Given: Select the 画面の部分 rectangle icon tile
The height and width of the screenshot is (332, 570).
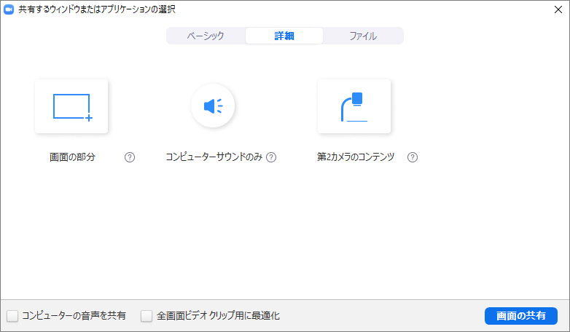Looking at the screenshot, I should coord(71,106).
